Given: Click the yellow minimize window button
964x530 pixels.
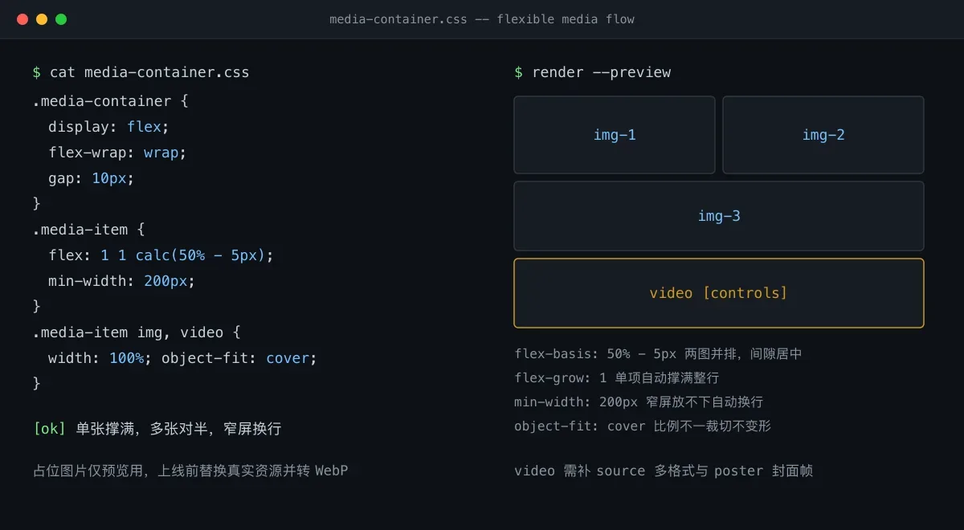Looking at the screenshot, I should (x=42, y=19).
